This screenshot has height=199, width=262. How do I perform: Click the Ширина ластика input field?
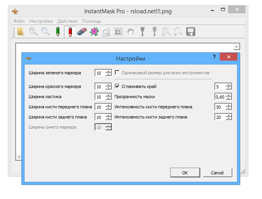[100, 97]
